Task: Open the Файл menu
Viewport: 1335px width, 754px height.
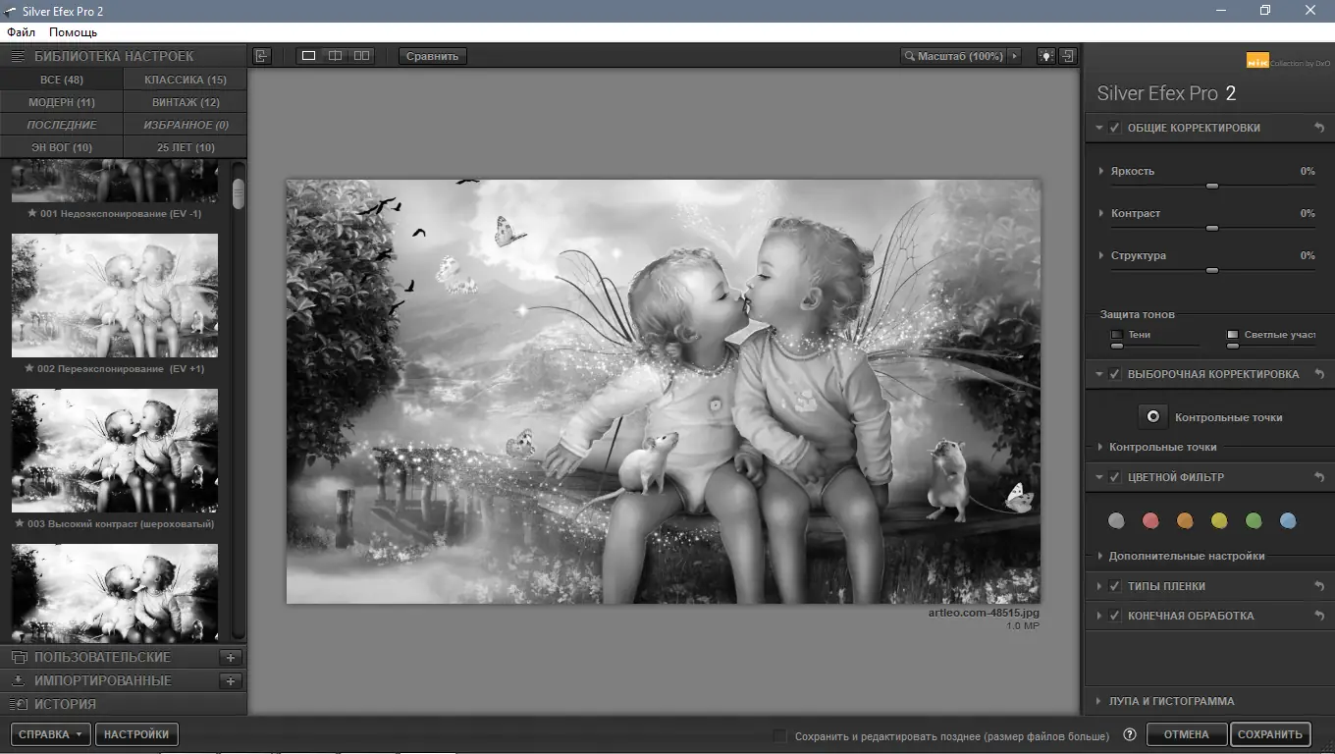Action: (x=21, y=31)
